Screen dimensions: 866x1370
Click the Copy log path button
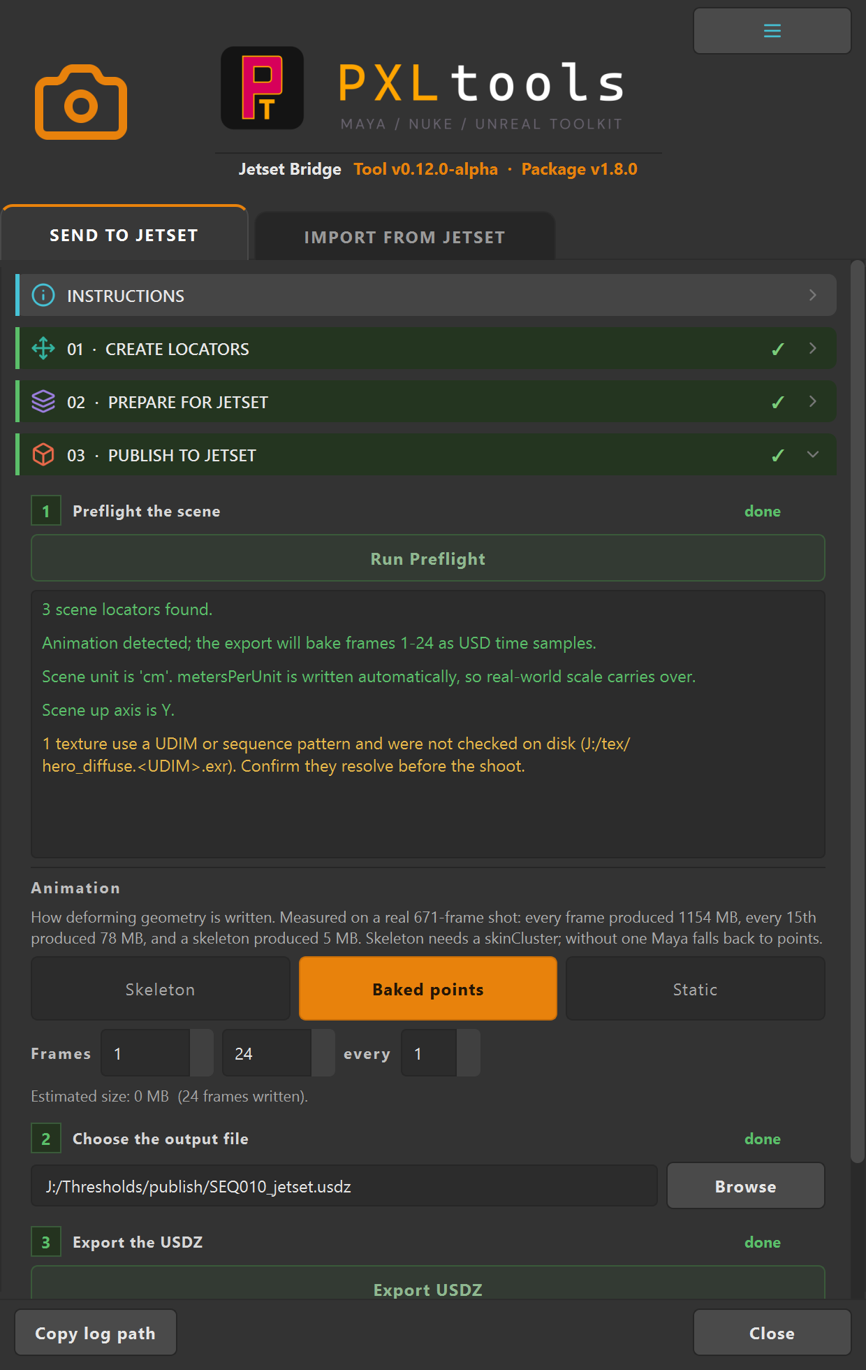[96, 1332]
